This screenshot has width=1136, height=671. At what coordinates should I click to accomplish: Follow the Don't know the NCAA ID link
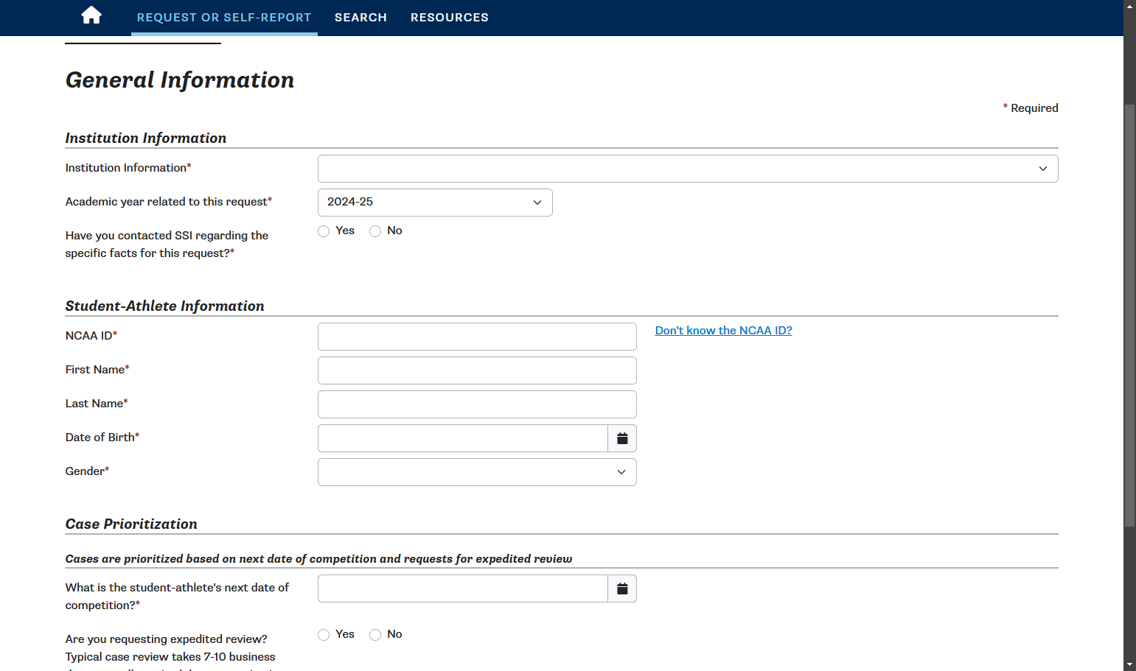point(724,331)
